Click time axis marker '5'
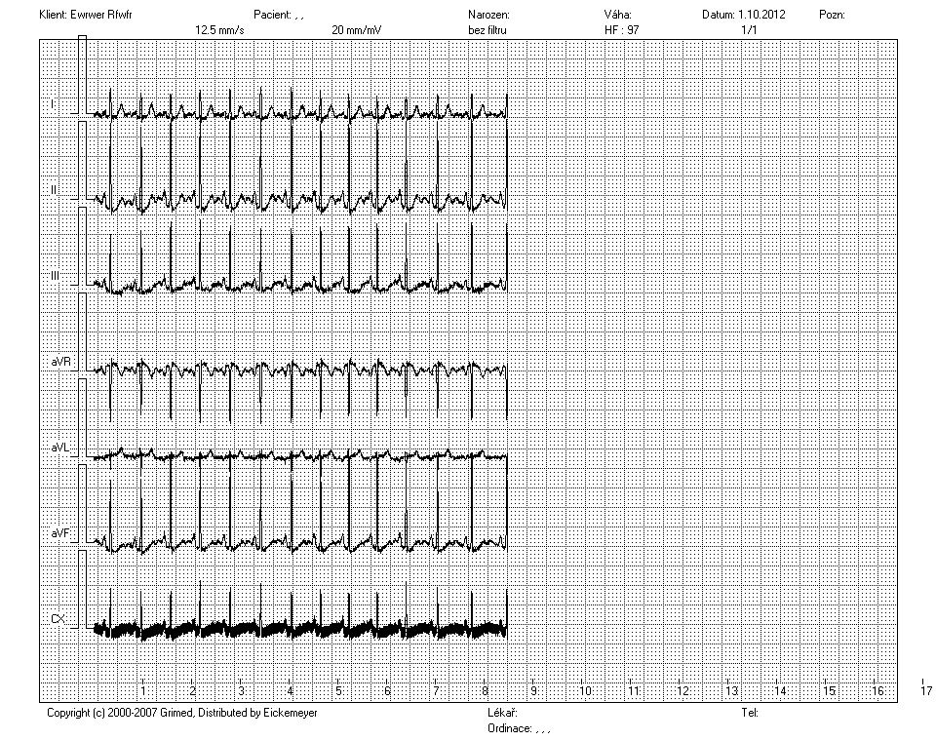 point(338,691)
